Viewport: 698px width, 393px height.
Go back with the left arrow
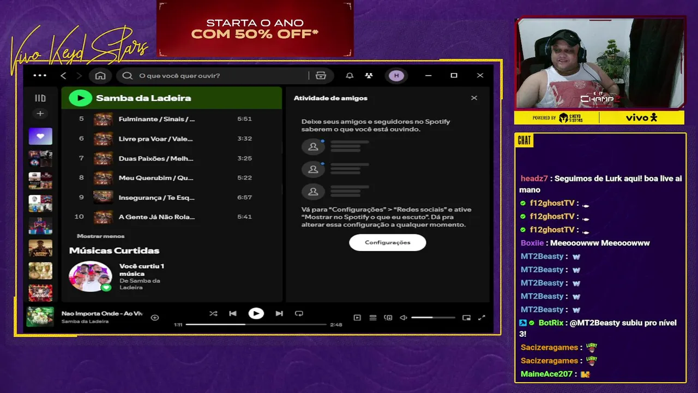click(63, 75)
